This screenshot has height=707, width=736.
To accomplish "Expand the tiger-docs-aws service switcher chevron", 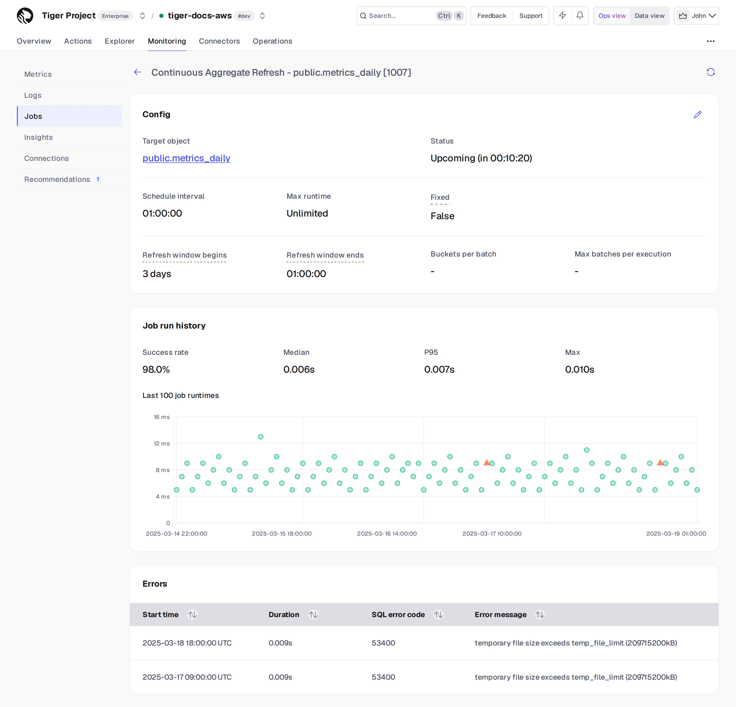I will tap(263, 16).
